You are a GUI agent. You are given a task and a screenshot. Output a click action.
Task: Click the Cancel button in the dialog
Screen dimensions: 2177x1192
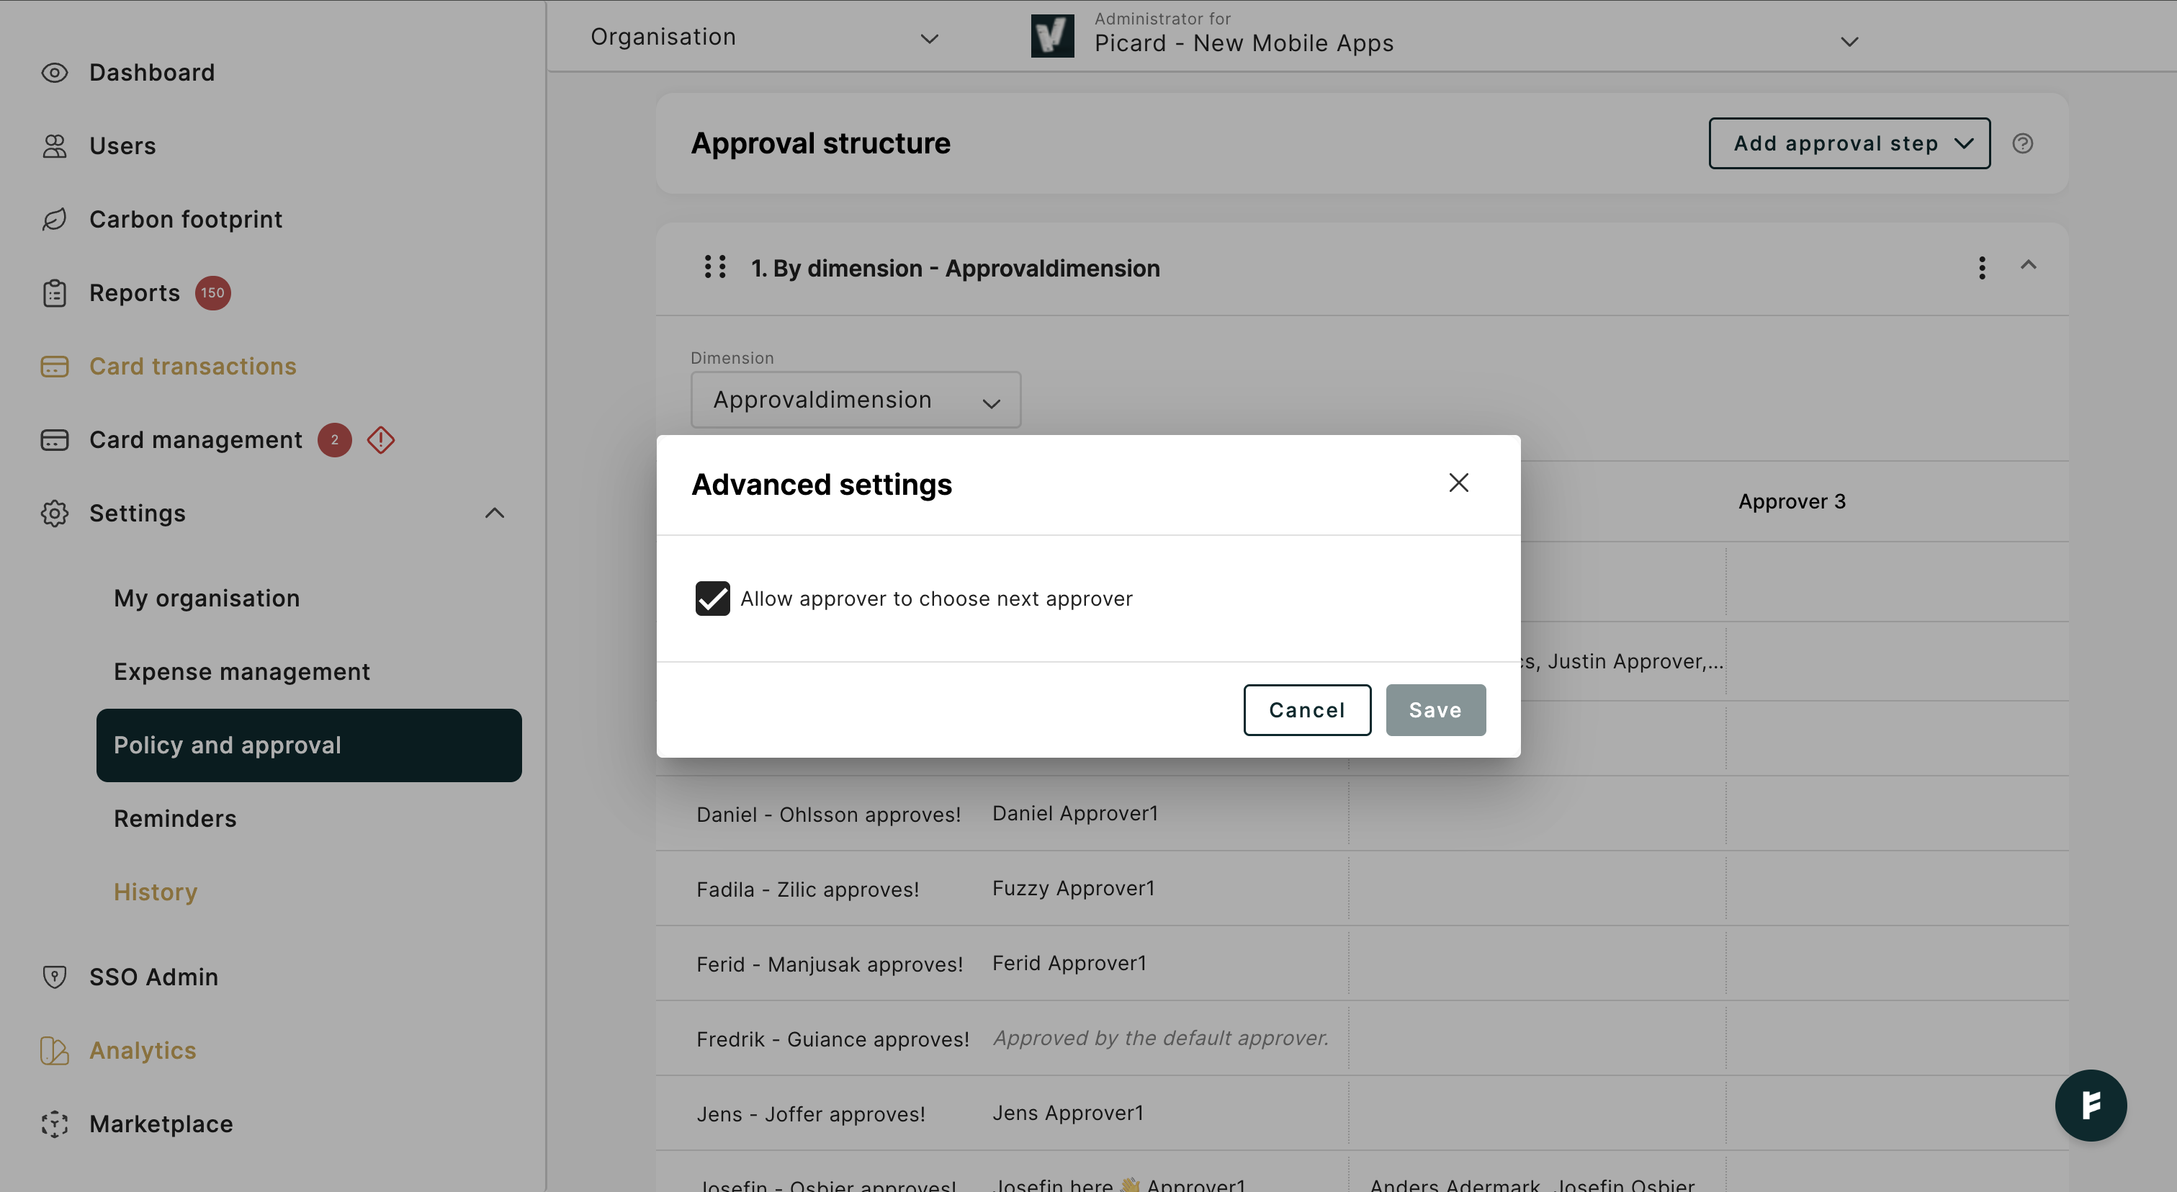click(x=1306, y=710)
